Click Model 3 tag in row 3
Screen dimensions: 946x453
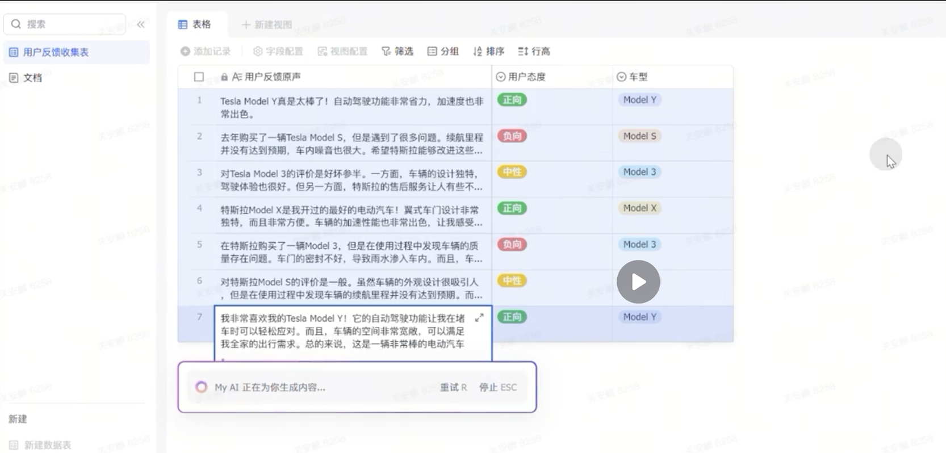(639, 172)
